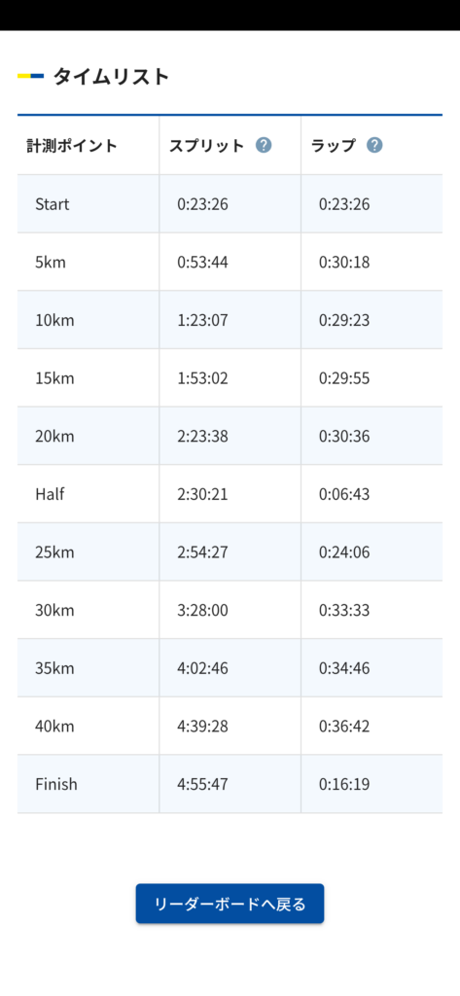This screenshot has width=460, height=996.
Task: Click the 25km split time 2:54:27
Action: [202, 552]
